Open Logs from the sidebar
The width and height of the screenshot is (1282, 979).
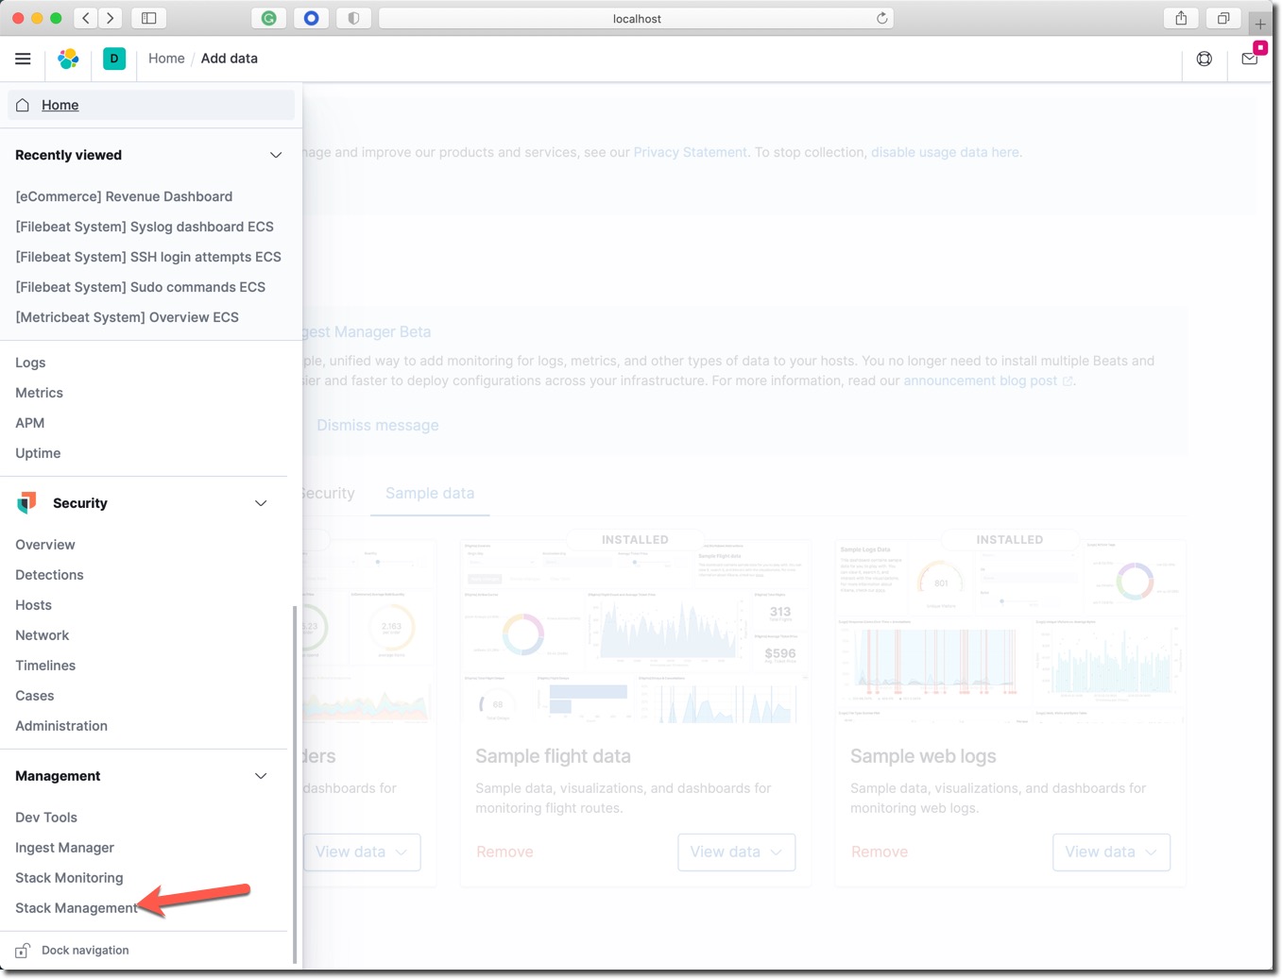[30, 363]
